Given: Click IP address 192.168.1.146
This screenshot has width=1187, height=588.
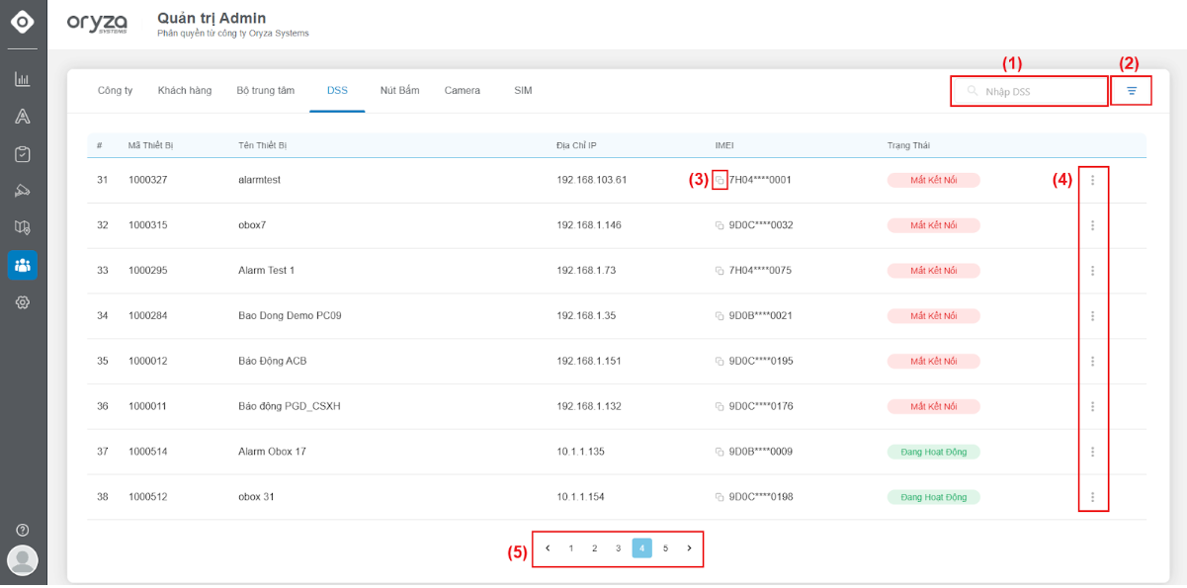Looking at the screenshot, I should 589,225.
